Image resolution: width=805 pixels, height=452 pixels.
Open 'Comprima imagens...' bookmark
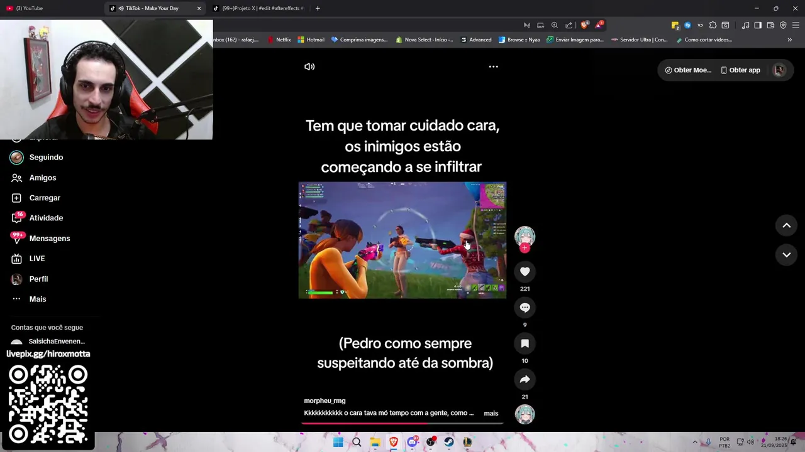tap(359, 40)
